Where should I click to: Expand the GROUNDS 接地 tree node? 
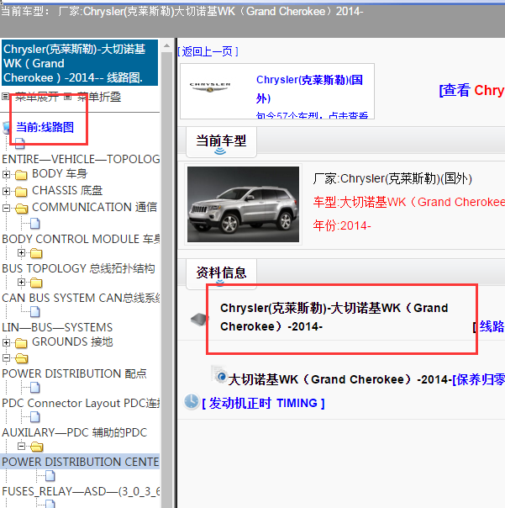pyautogui.click(x=6, y=342)
